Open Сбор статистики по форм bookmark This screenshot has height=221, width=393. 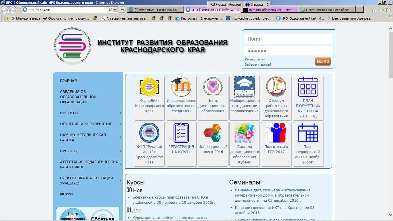pyautogui.click(x=66, y=18)
